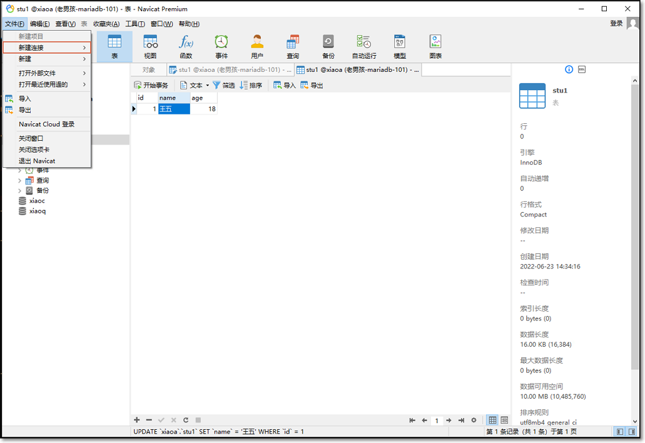Open 自动运行 (Automation) in the toolbar
Image resolution: width=645 pixels, height=443 pixels.
tap(364, 47)
